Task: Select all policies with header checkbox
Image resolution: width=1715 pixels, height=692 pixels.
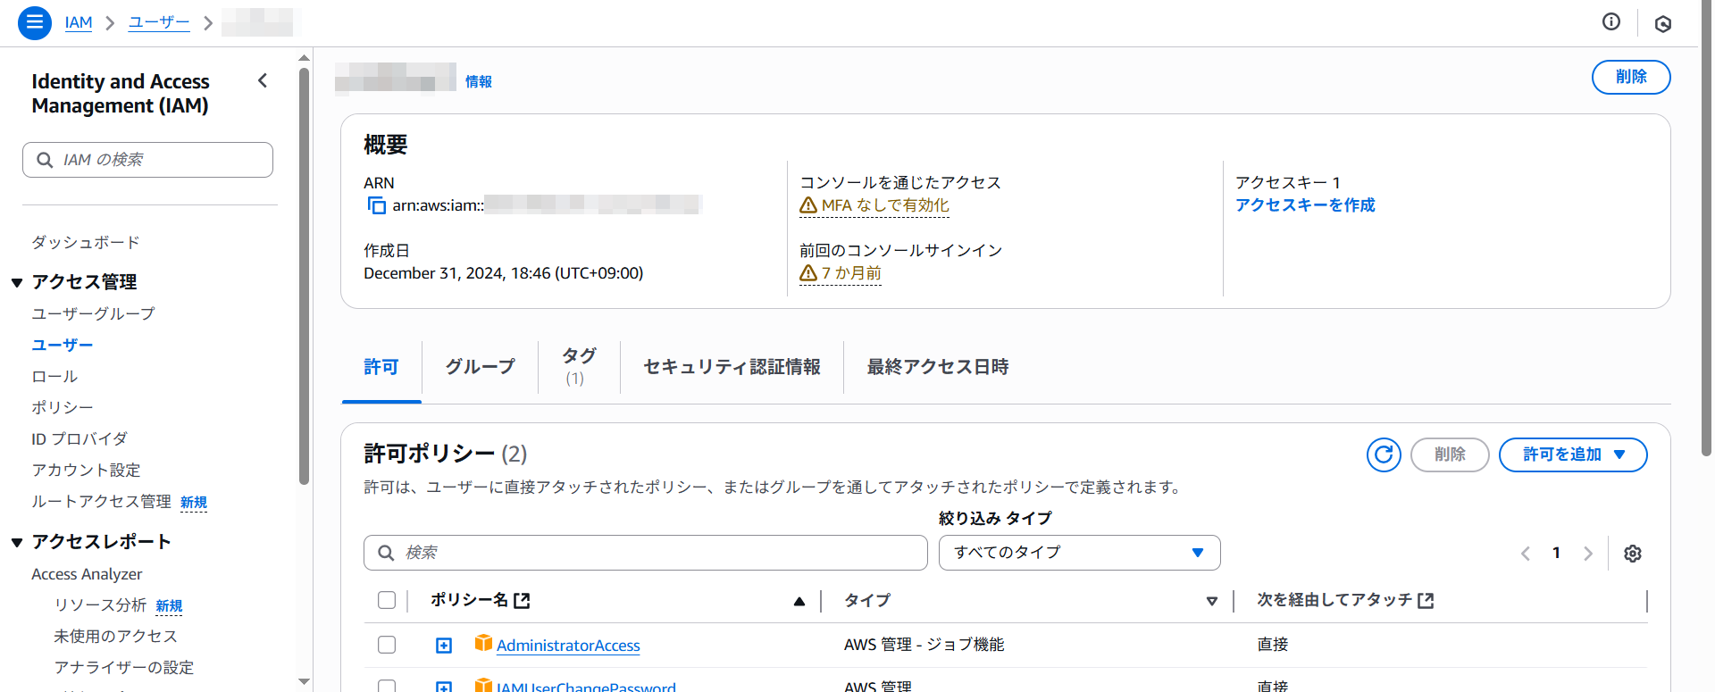Action: [387, 600]
